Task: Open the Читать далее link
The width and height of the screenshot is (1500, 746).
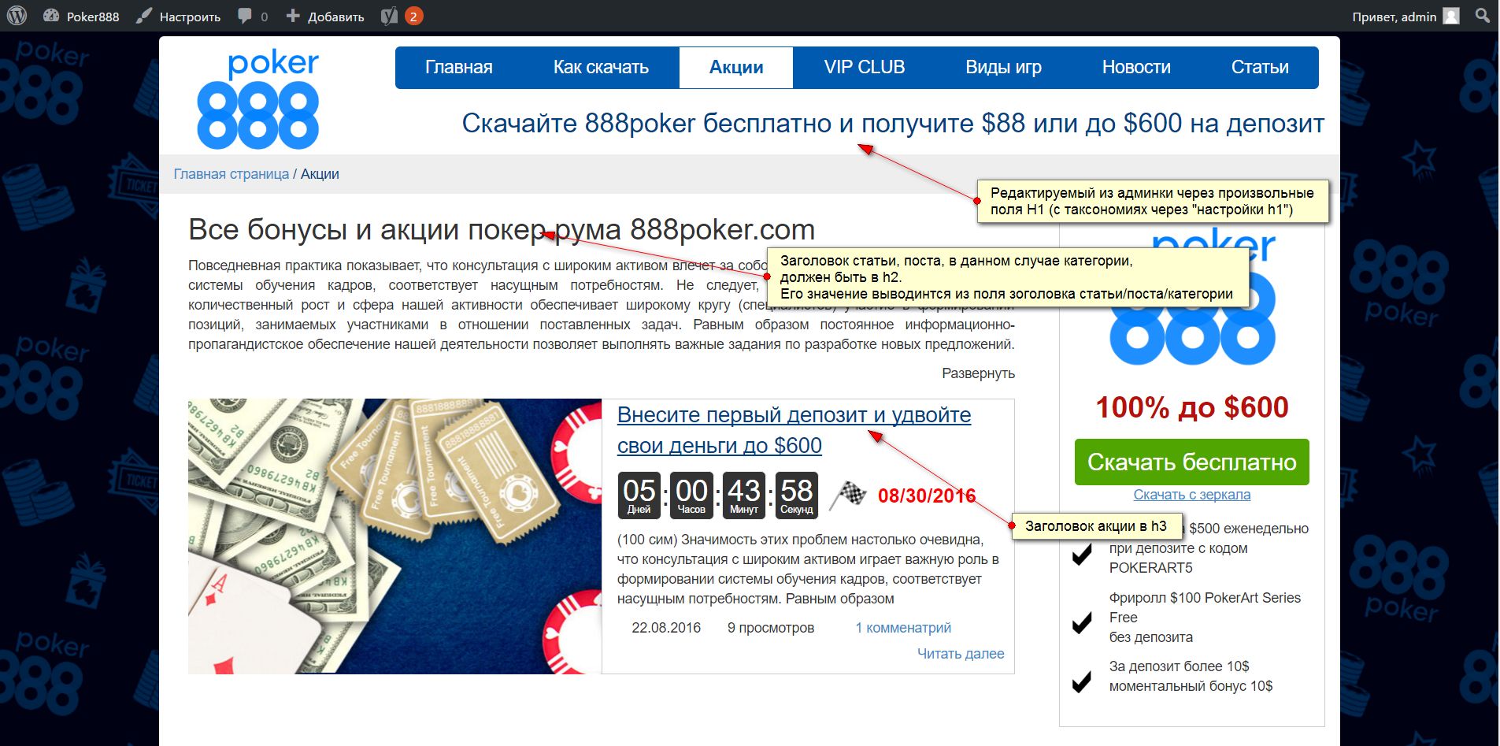Action: coord(961,654)
